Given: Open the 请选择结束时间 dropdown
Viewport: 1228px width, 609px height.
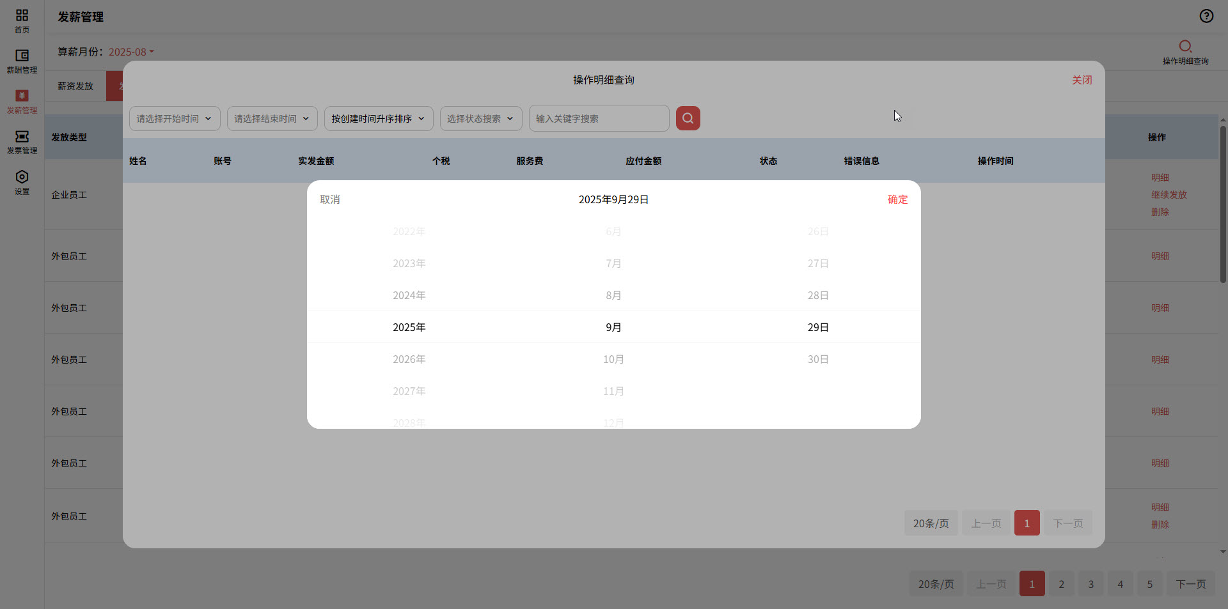Looking at the screenshot, I should pyautogui.click(x=272, y=118).
